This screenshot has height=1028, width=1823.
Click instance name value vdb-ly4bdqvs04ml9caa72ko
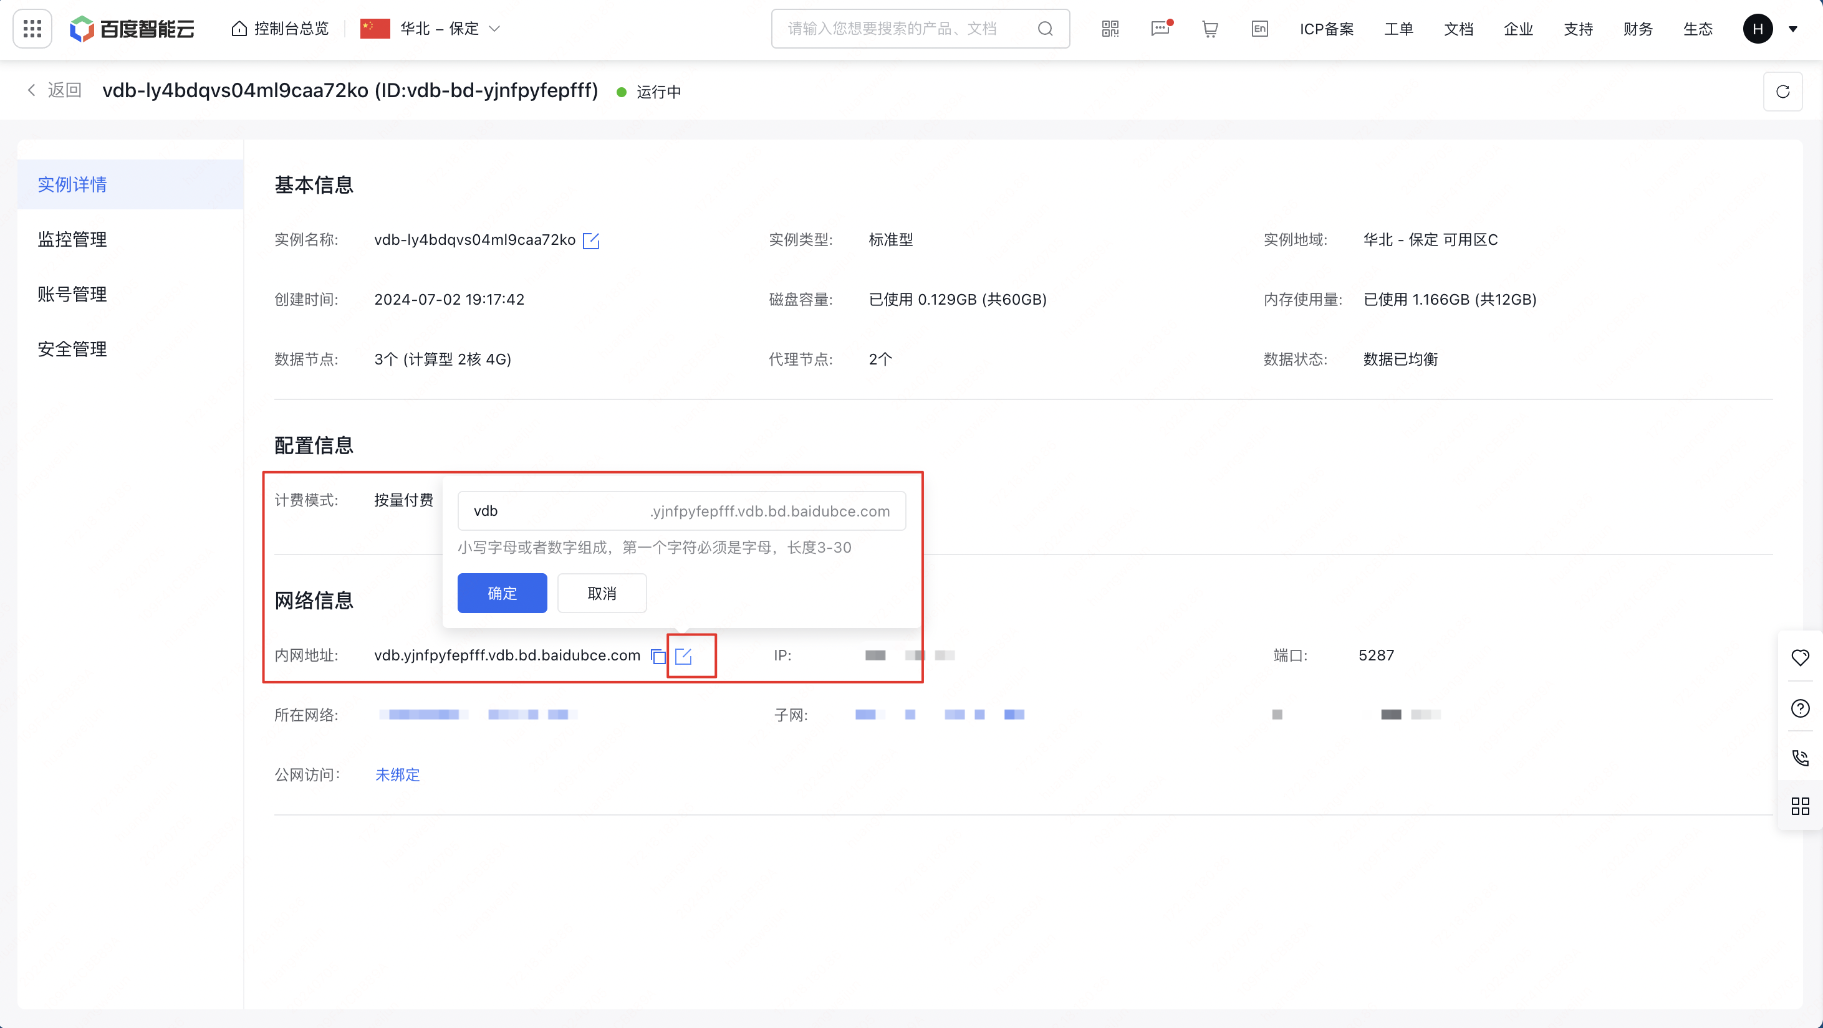pos(475,240)
